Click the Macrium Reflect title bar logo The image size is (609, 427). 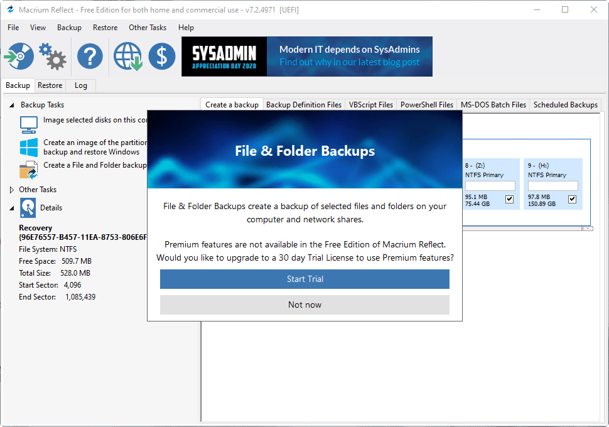click(x=11, y=9)
